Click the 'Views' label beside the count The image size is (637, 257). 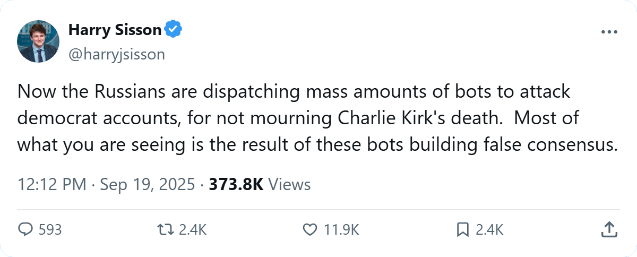[289, 184]
